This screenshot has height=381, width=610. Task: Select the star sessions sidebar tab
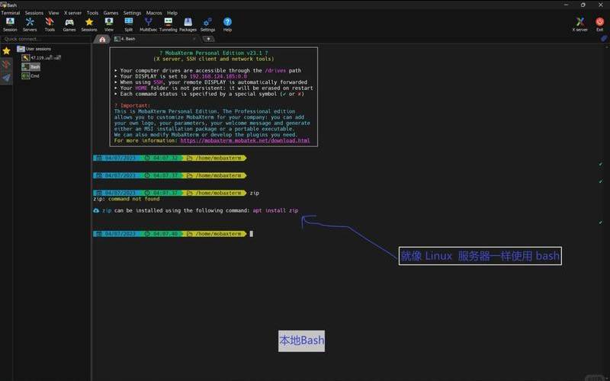tap(6, 51)
